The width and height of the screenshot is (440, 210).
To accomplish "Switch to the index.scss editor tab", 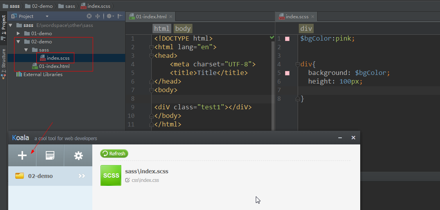I will pyautogui.click(x=297, y=16).
